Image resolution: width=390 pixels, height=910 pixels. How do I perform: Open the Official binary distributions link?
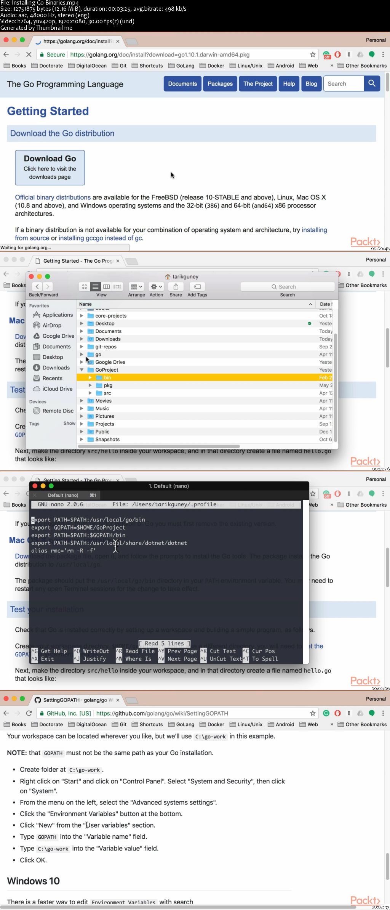(x=53, y=197)
